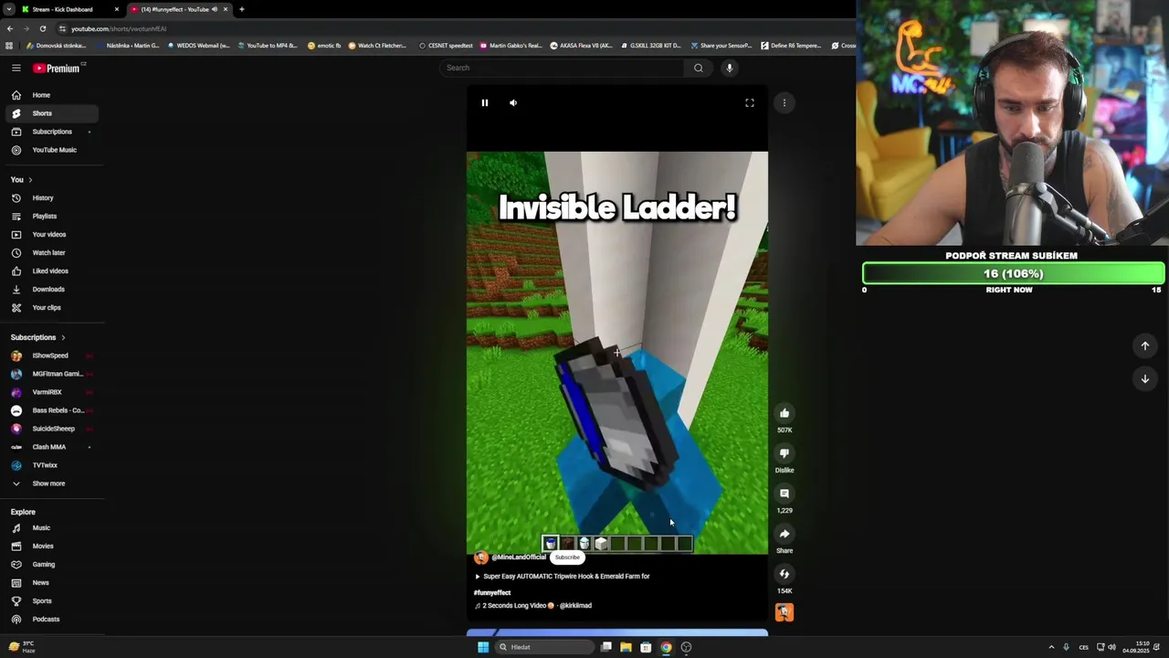This screenshot has width=1169, height=658.
Task: Click the YouTube search field
Action: pos(562,68)
